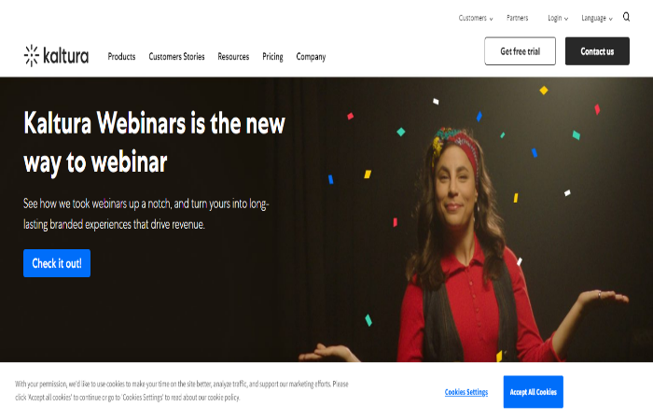Open the Company menu
This screenshot has width=653, height=420.
(x=311, y=57)
